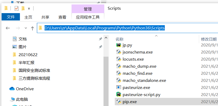Click the Python icon of pip.exe

[119, 102]
